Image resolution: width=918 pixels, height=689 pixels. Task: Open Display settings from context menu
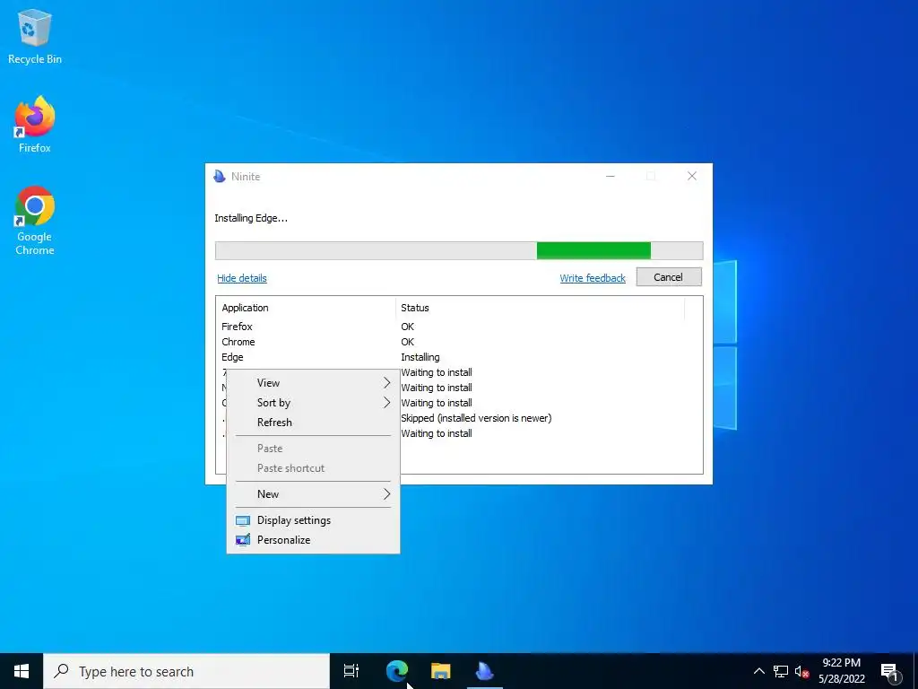pos(313,520)
